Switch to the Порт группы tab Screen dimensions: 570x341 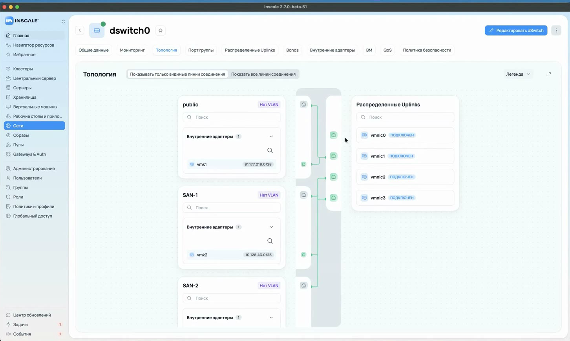[201, 50]
